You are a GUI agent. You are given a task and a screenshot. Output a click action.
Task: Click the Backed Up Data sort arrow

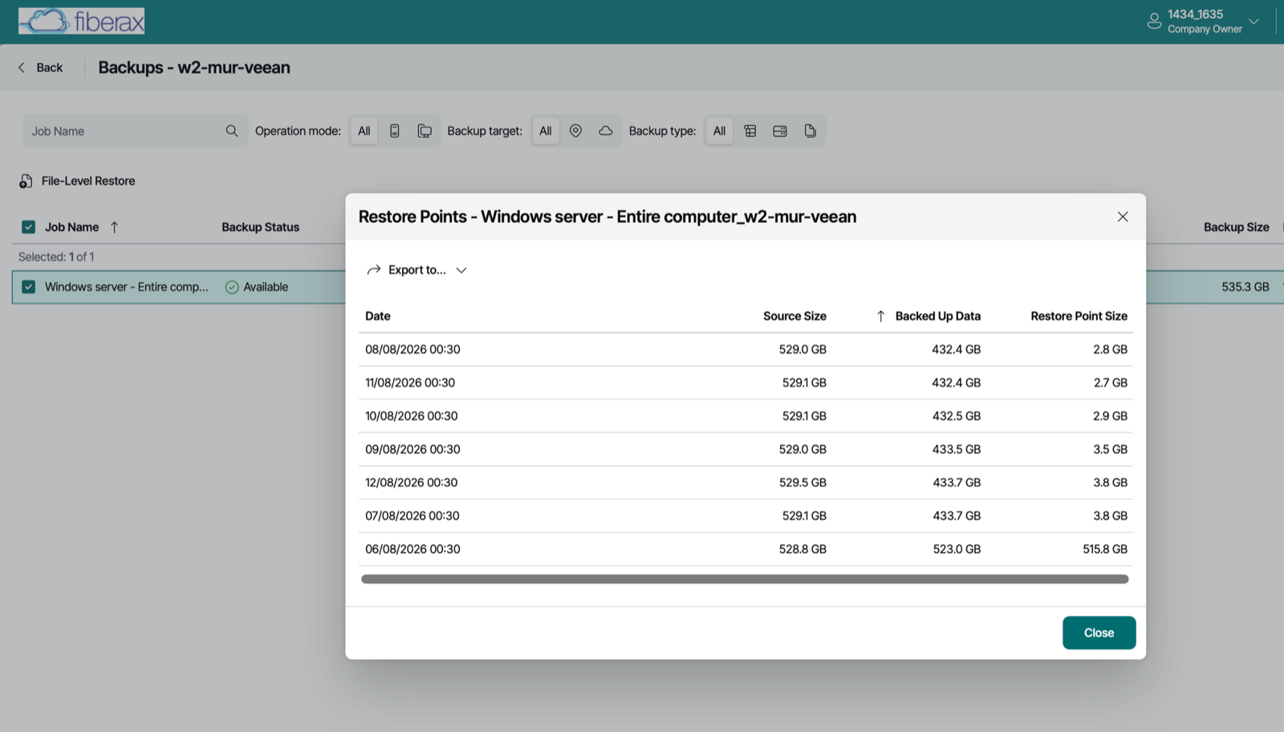(880, 316)
